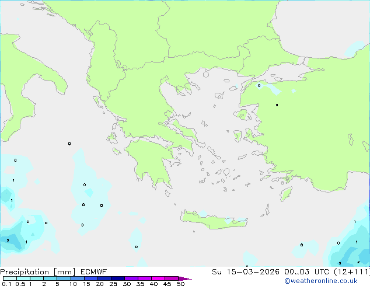
Task: Select the legend swatch between 0.5 and 1
Action: pyautogui.click(x=23, y=278)
